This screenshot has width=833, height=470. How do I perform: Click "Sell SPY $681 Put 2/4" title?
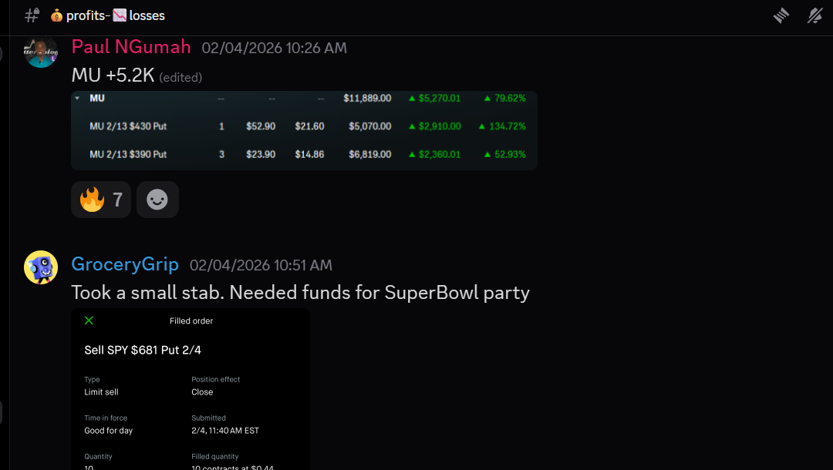(x=143, y=350)
